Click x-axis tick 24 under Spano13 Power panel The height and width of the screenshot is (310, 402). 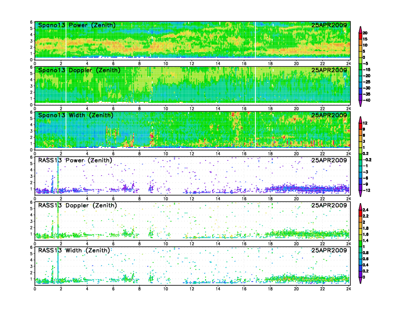348,64
